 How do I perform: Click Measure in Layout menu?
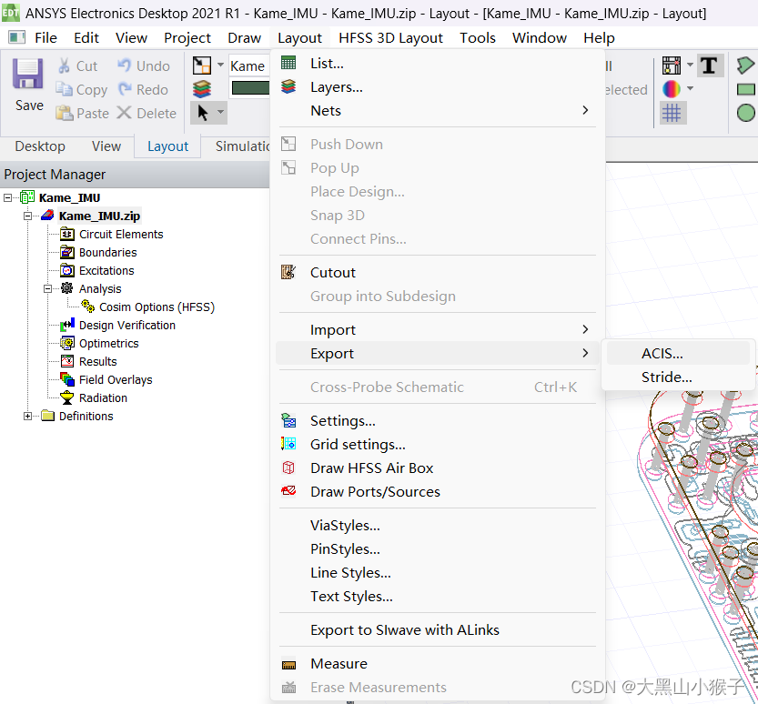(438, 664)
